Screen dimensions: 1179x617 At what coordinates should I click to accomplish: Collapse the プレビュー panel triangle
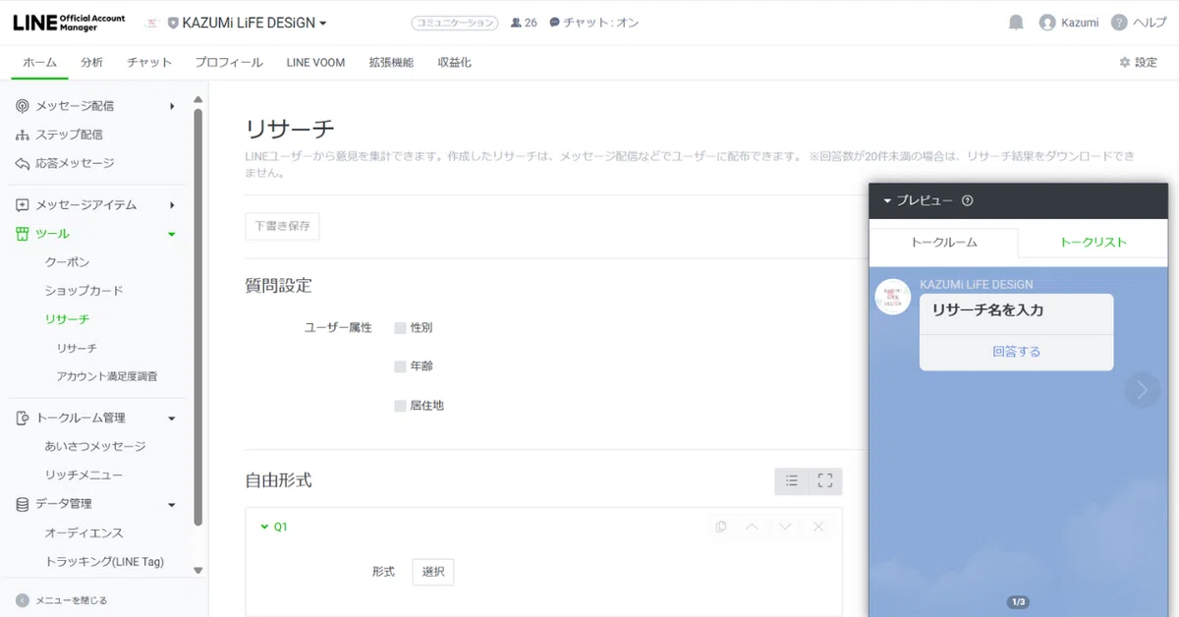(x=887, y=200)
